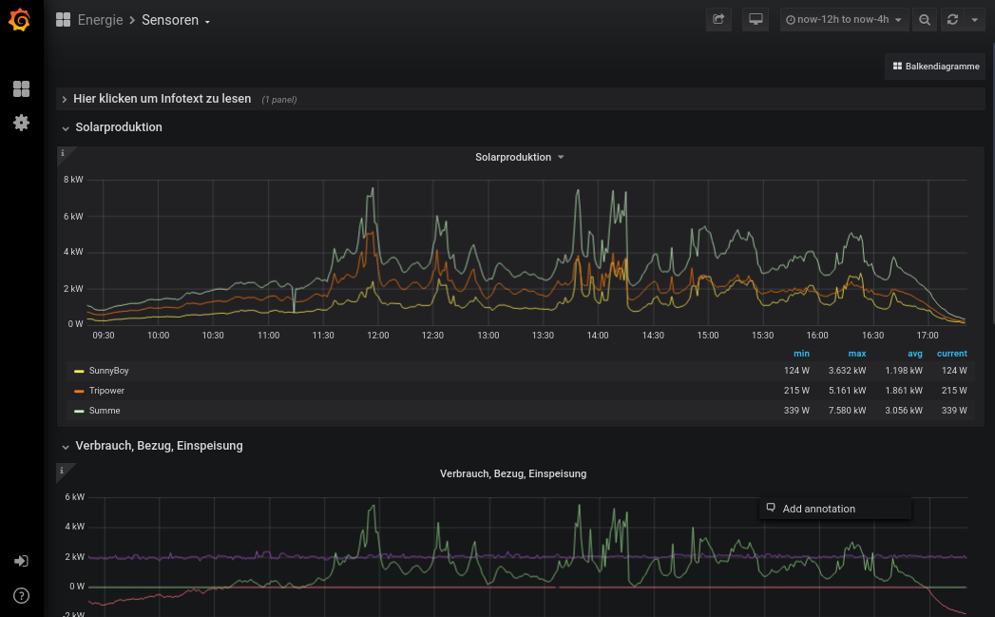The image size is (995, 617).
Task: Open the Balkendiagramme dashboard link
Action: click(935, 67)
